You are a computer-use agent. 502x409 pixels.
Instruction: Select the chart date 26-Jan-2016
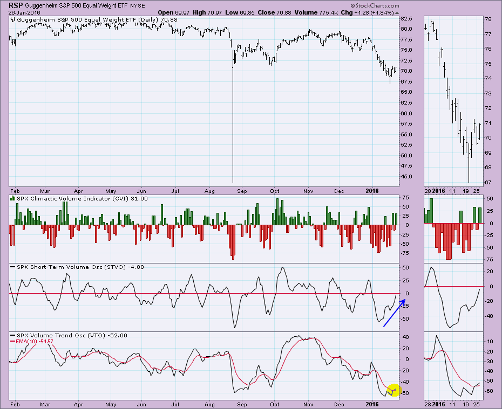[x=24, y=13]
